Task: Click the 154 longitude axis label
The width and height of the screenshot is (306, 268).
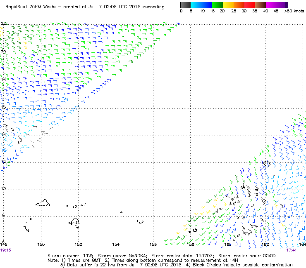Action: pos(116,244)
